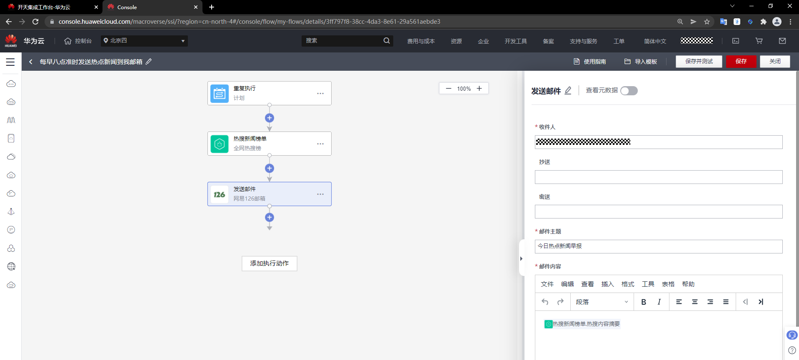
Task: Click the 热搜新闻榜单.热搜内容摘要 variable tag
Action: tap(582, 324)
